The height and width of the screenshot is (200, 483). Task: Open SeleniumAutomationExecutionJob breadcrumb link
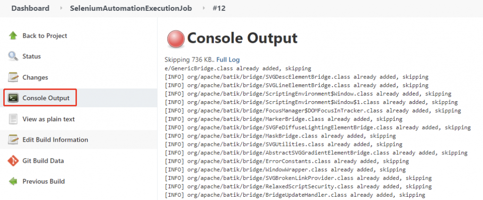pyautogui.click(x=131, y=8)
